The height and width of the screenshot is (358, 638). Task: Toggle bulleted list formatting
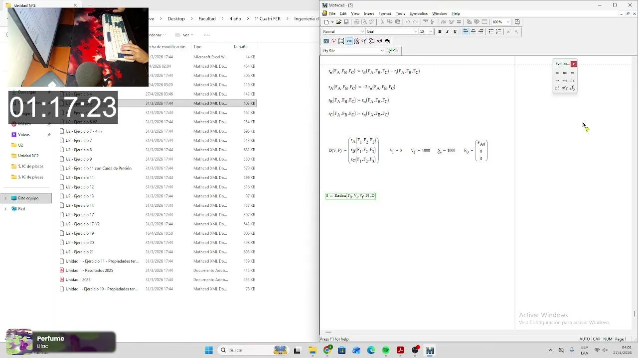tap(491, 31)
